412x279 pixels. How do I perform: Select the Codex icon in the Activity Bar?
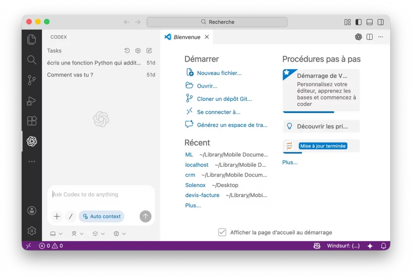[x=32, y=141]
